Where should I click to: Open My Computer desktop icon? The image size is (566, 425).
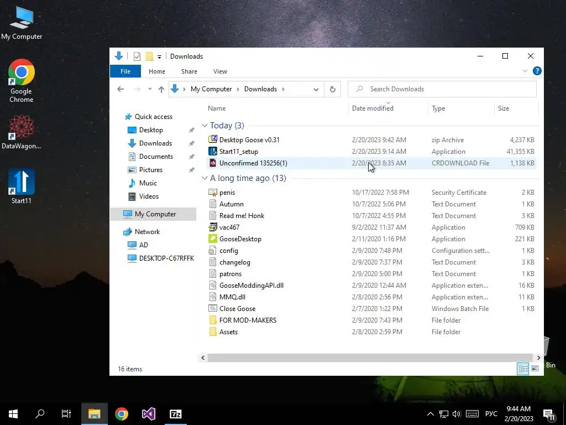click(22, 22)
